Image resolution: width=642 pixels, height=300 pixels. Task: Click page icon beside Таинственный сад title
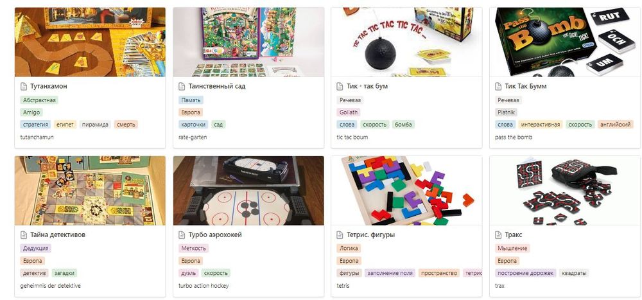tap(182, 87)
